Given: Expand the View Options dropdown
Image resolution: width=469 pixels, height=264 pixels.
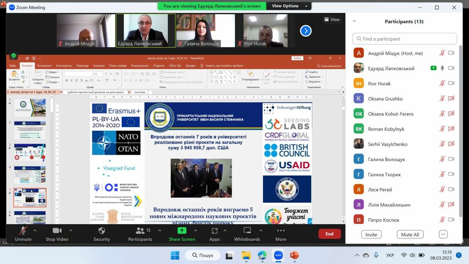Looking at the screenshot, I should coord(285,6).
